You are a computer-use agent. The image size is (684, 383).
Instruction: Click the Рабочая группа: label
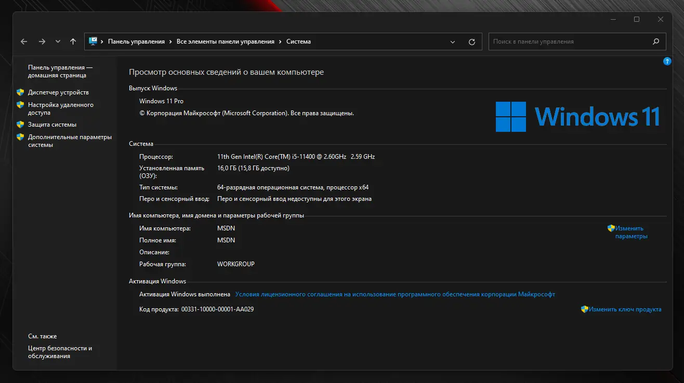163,264
